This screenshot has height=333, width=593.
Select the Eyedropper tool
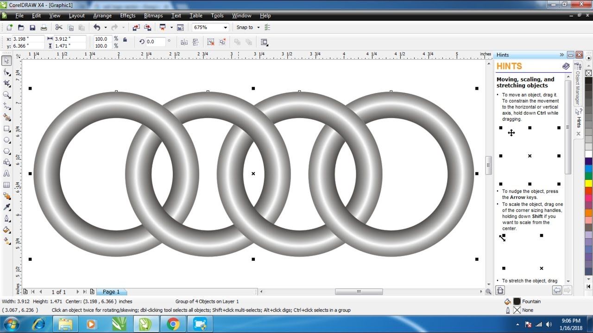coord(6,208)
